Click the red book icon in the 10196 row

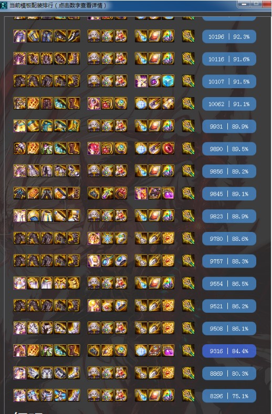pos(154,36)
